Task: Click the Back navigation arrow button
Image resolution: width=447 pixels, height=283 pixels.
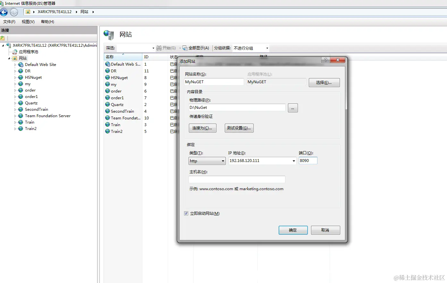Action: [4, 12]
